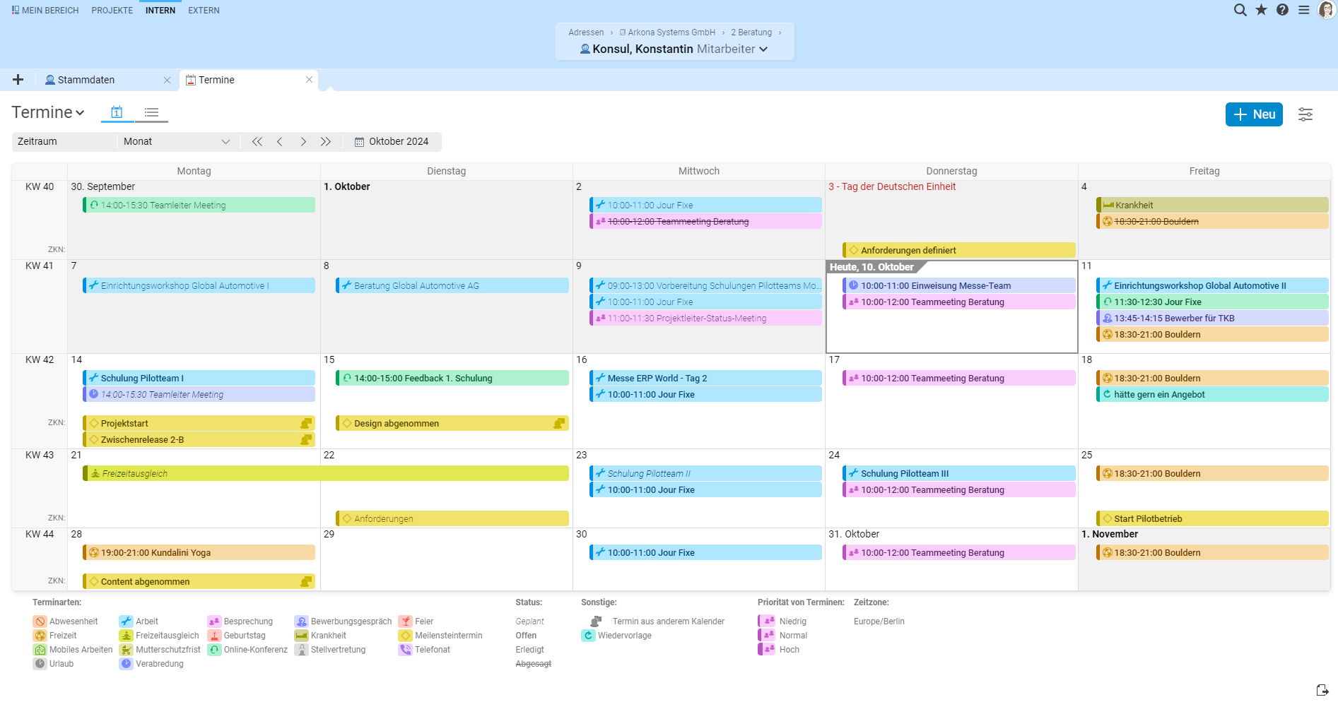
Task: Click the favorites star icon
Action: point(1261,10)
